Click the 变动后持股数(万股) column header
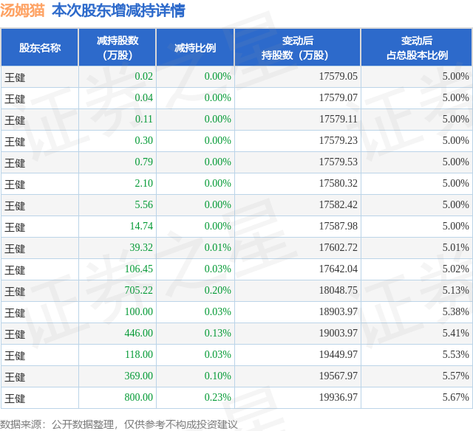 pyautogui.click(x=297, y=47)
